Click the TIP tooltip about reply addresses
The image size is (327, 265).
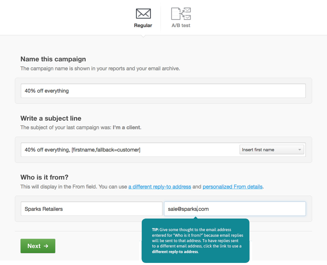[196, 241]
